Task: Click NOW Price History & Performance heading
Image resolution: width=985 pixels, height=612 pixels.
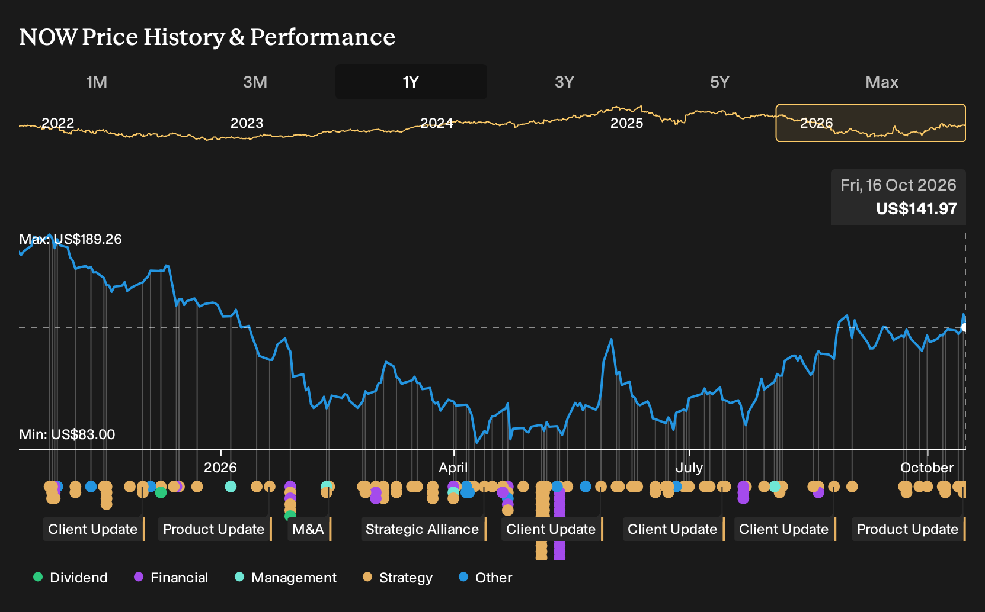Action: 207,37
